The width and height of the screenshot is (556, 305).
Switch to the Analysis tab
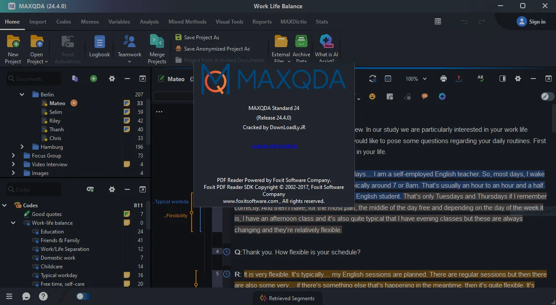(x=149, y=21)
